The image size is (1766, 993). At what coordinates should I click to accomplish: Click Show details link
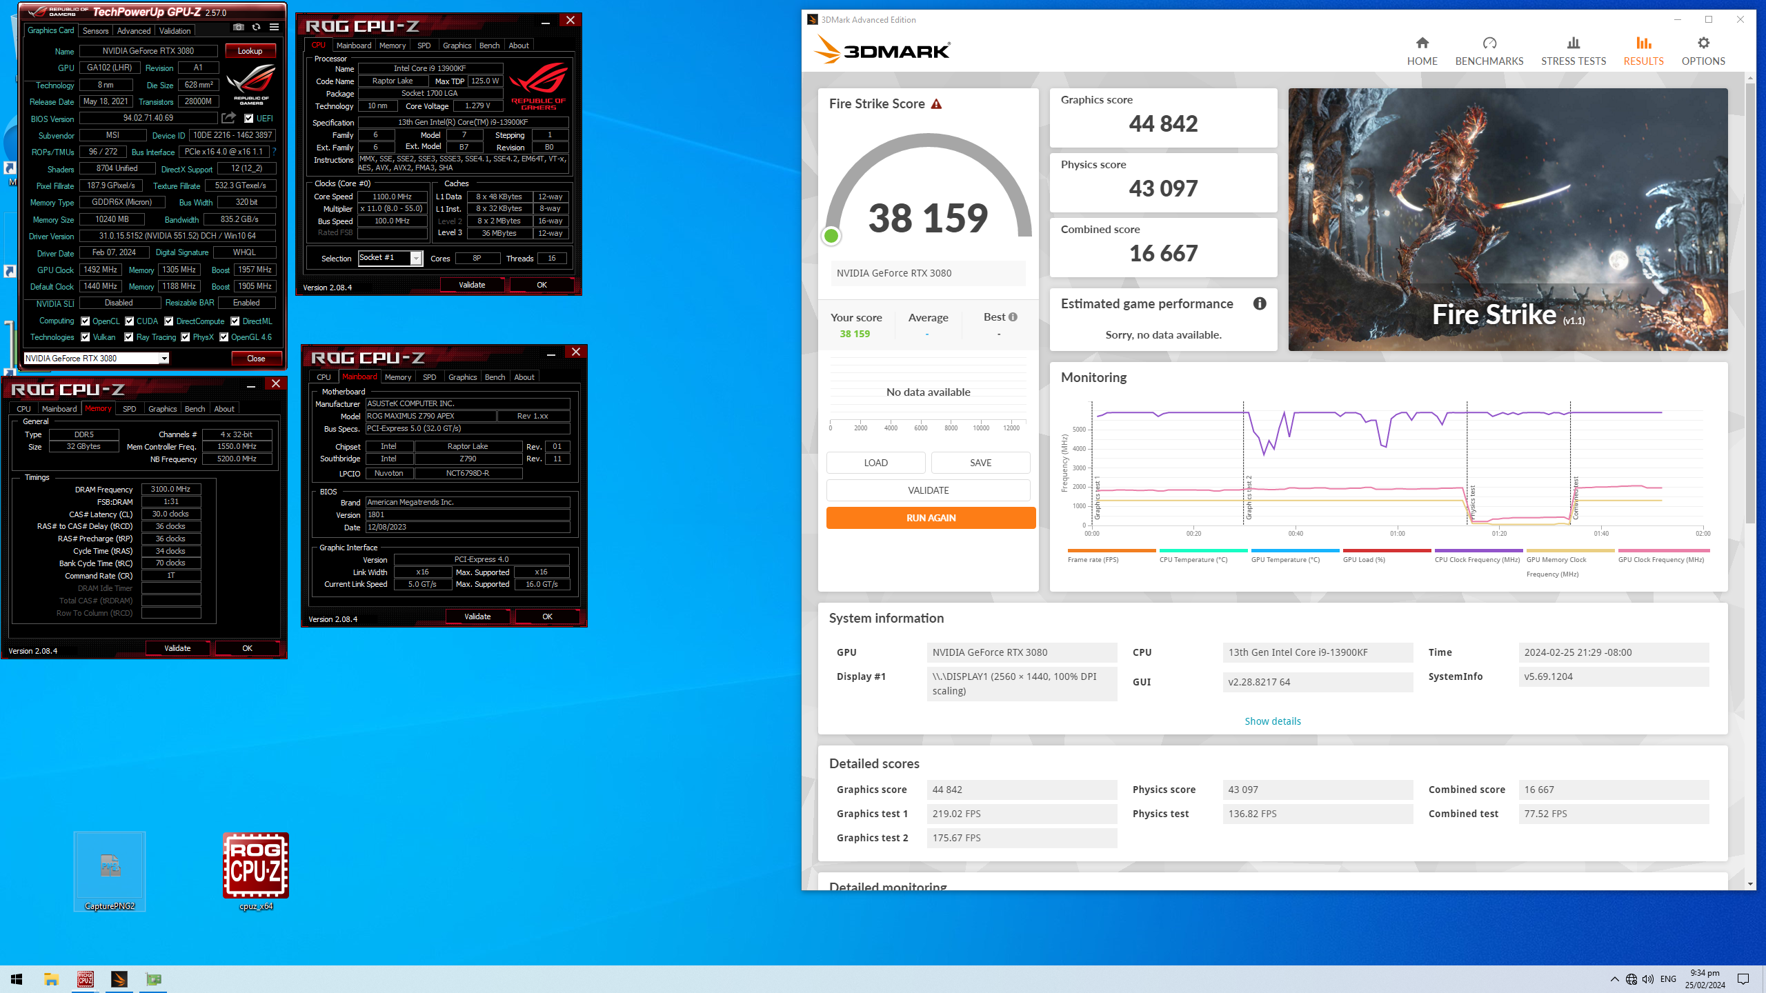(1273, 721)
